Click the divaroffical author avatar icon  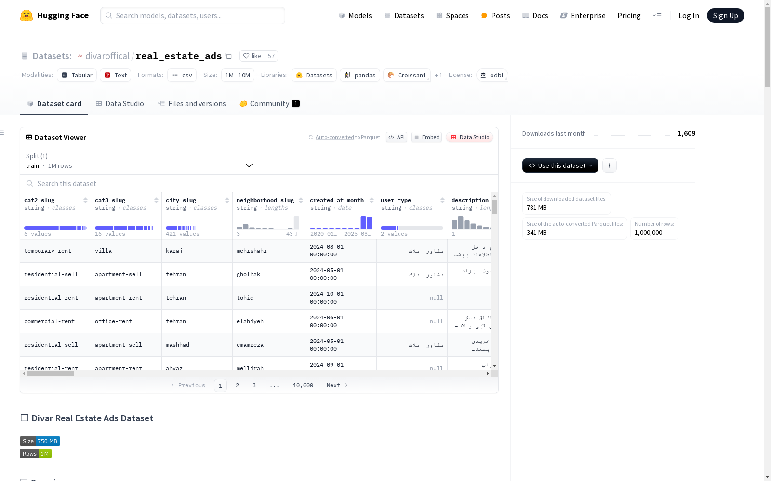[80, 56]
